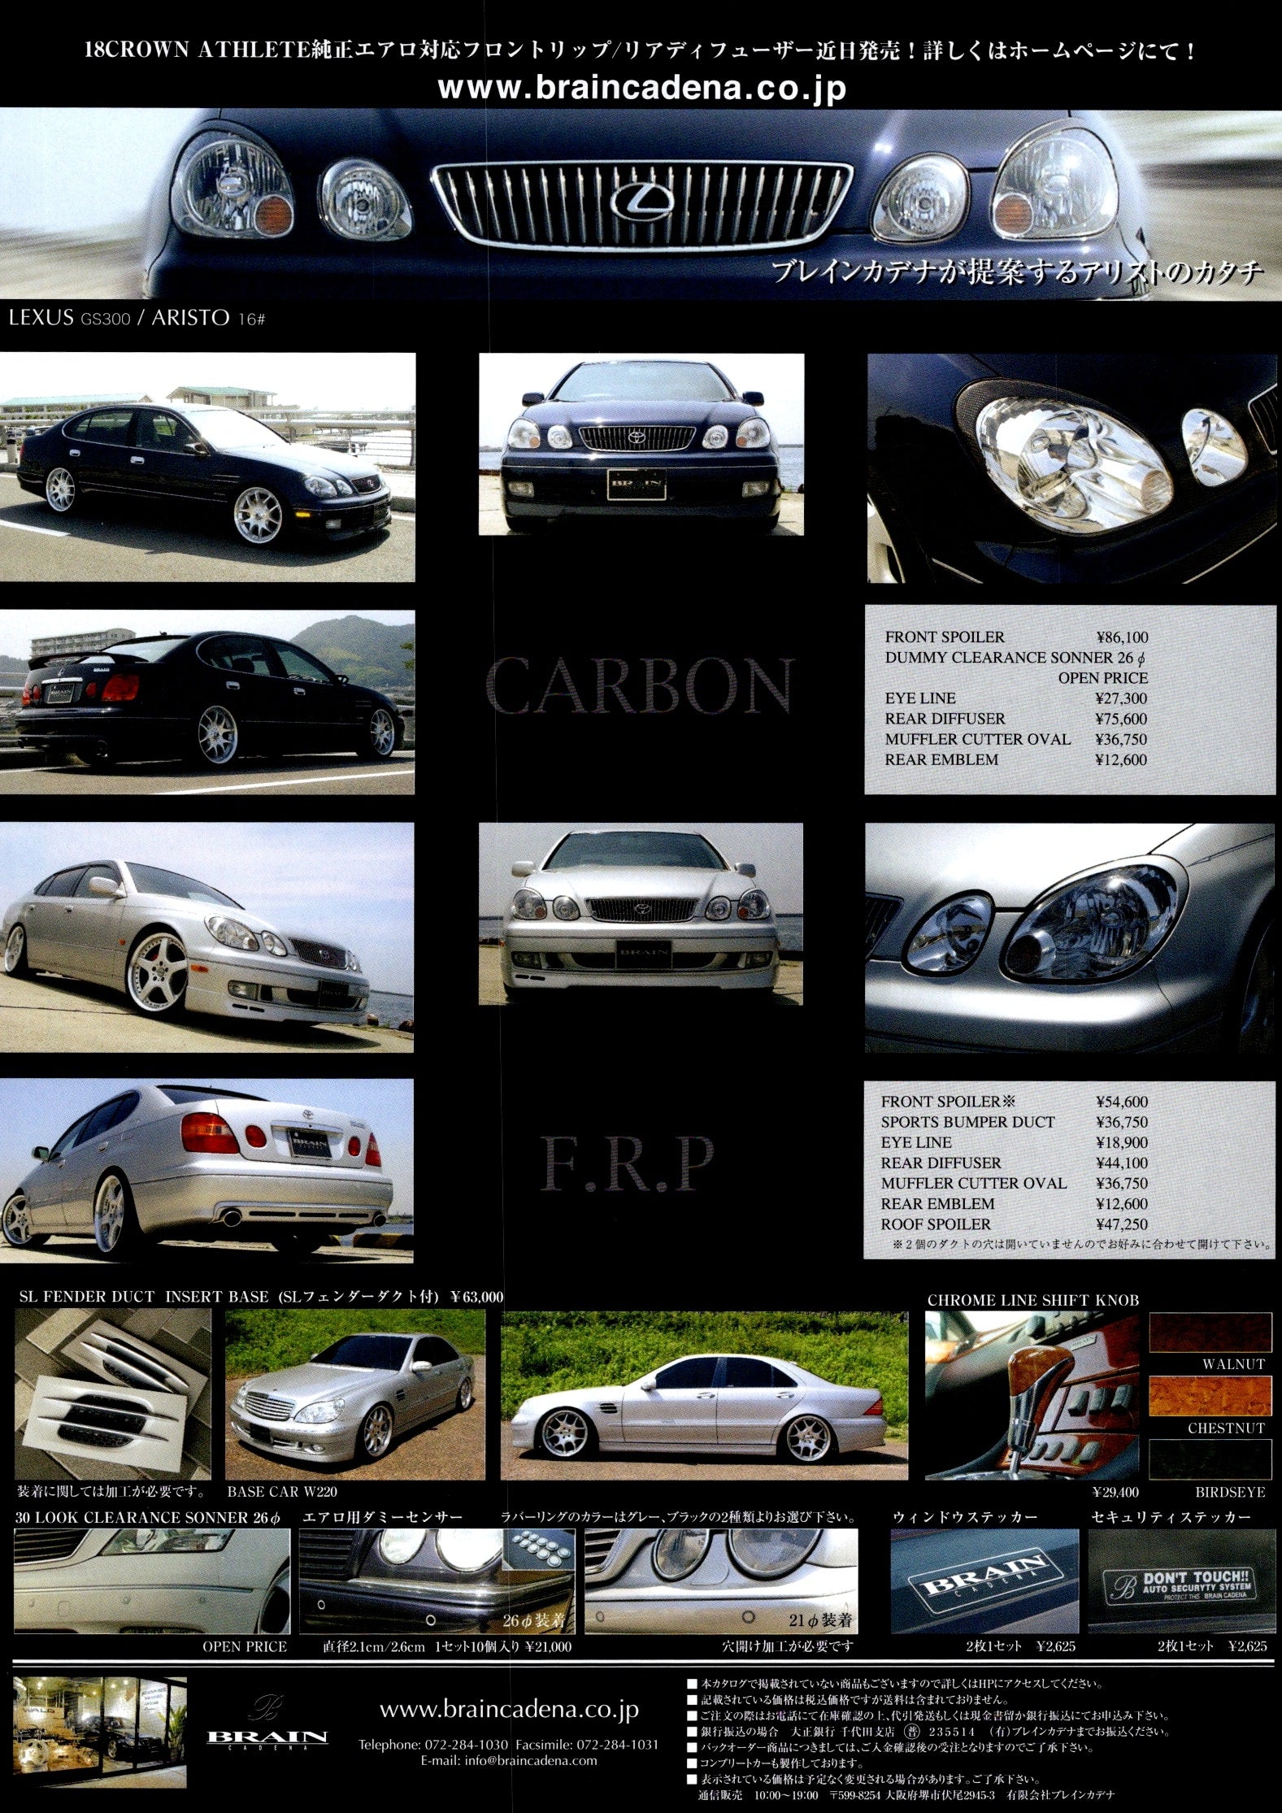Open the 26φ dummy sensor fitted photo

click(438, 1581)
